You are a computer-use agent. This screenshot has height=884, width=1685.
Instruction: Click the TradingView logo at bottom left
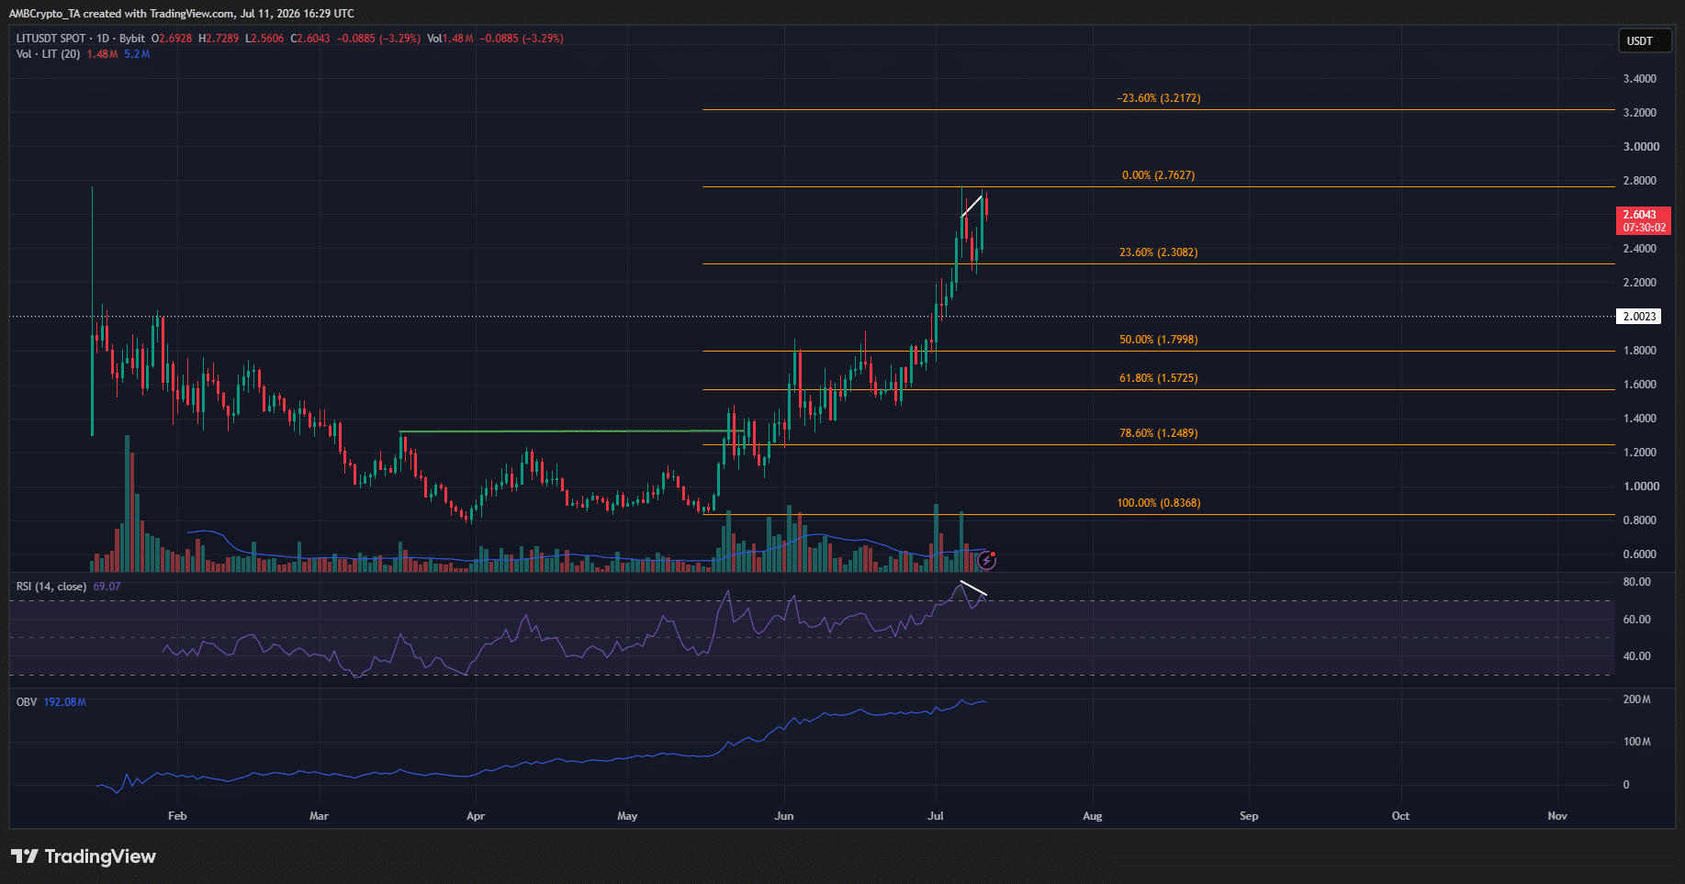84,856
